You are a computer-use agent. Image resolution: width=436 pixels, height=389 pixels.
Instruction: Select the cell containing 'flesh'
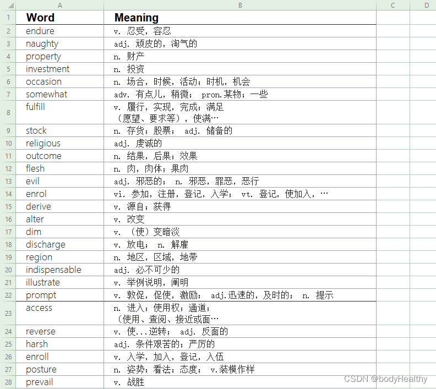pos(60,169)
